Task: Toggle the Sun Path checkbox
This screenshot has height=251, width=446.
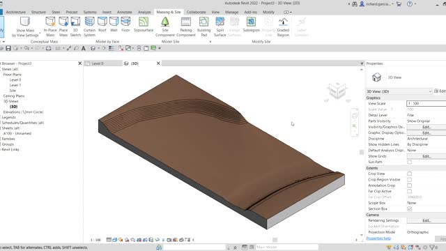Action: (409, 162)
